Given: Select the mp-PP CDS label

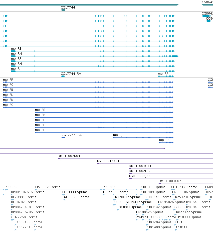Looking at the screenshot, I should pos(164,140).
